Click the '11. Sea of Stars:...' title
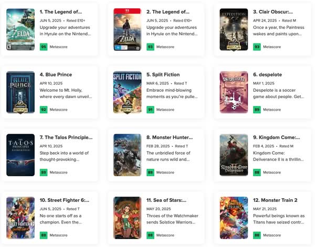Image resolution: width=315 pixels, height=247 pixels. coord(166,200)
